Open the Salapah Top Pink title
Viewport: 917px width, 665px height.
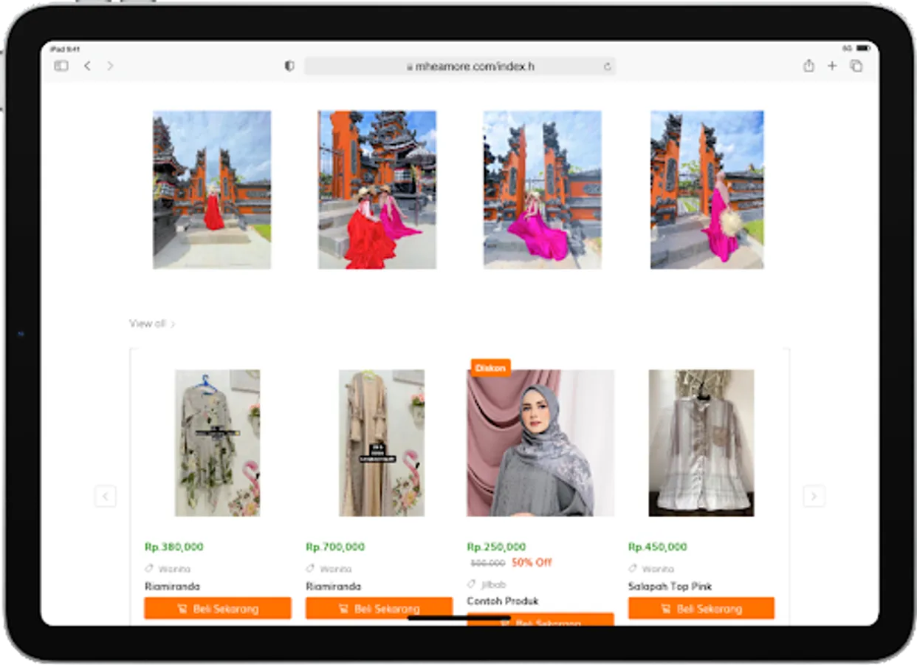pos(670,587)
